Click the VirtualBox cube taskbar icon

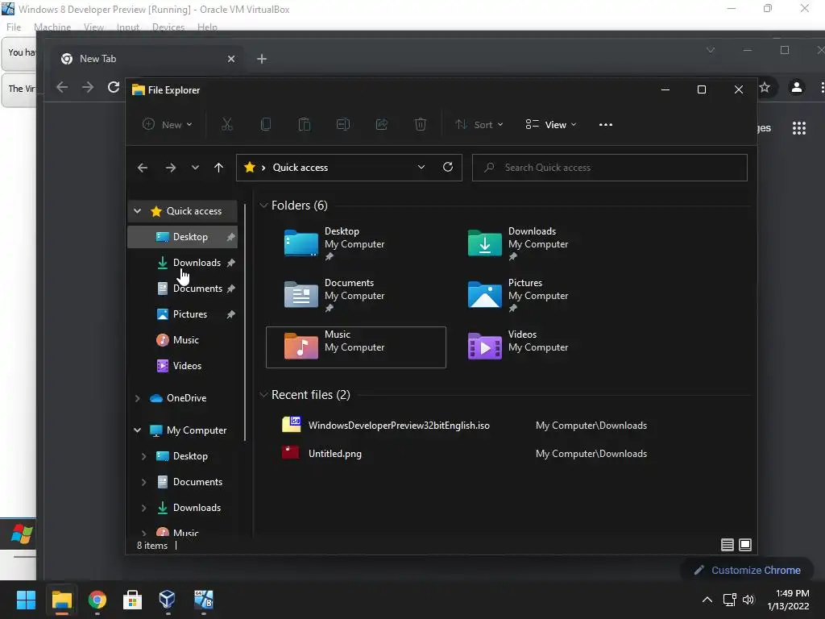click(168, 600)
